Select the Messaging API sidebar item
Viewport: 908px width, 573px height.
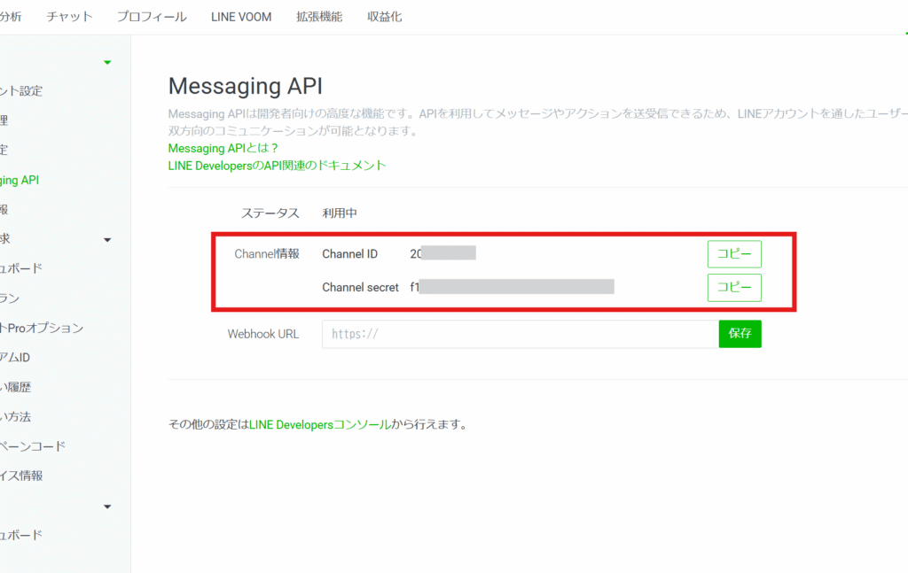coord(20,180)
